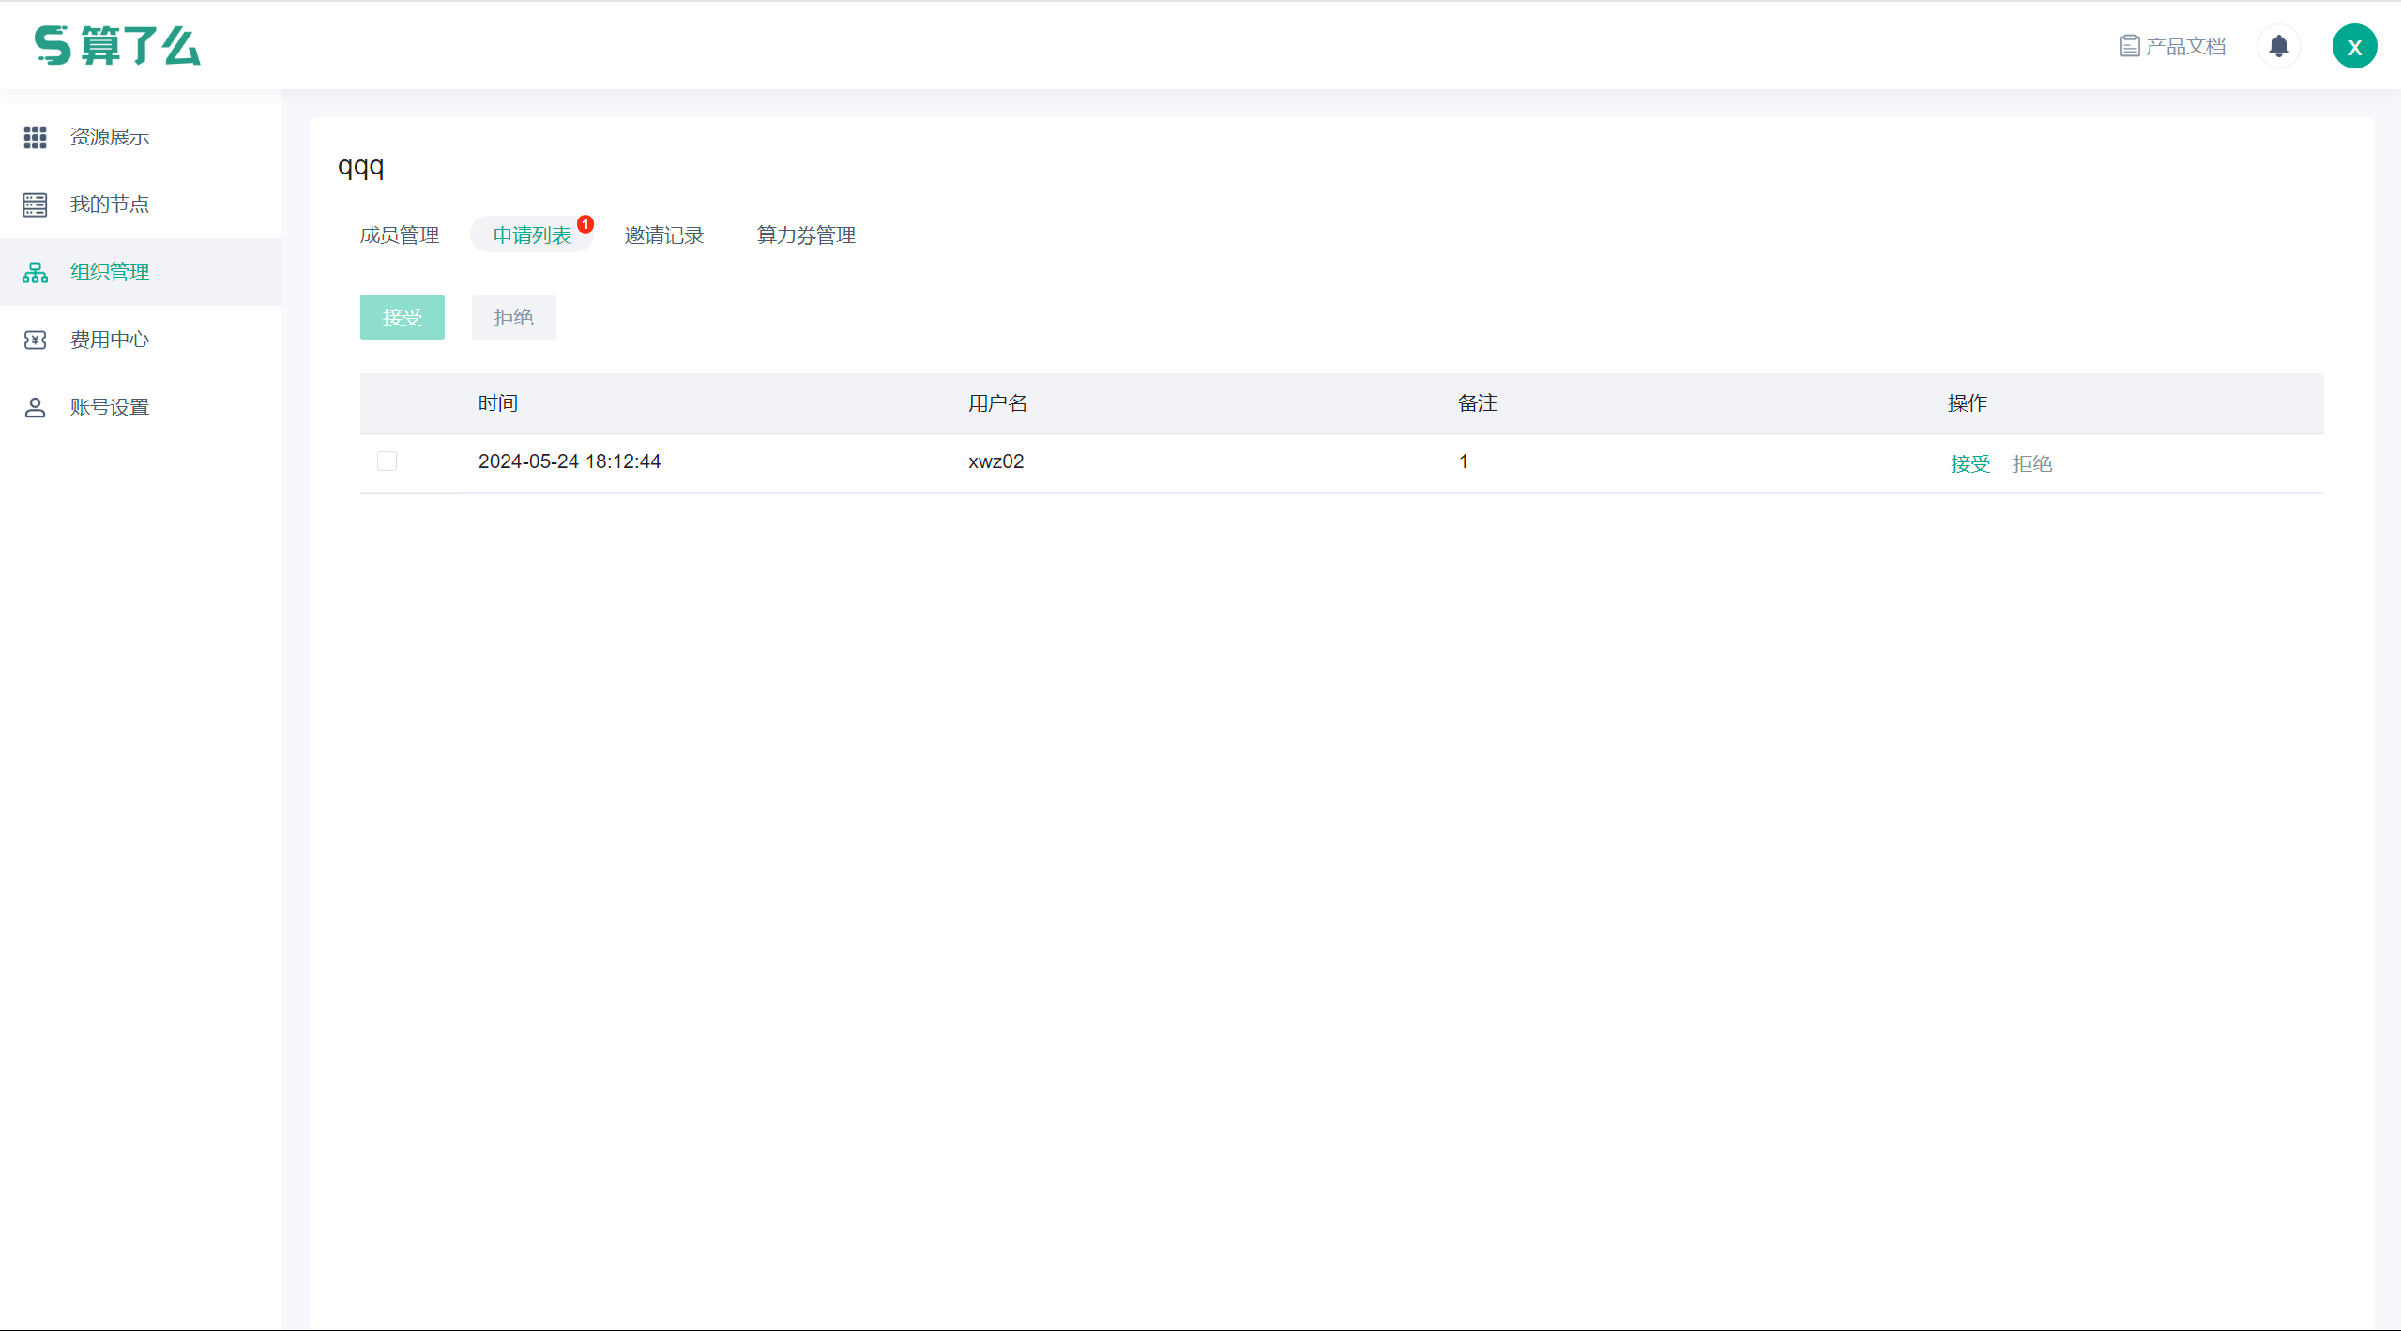The image size is (2401, 1331).
Task: Open the green X user avatar
Action: point(2354,46)
